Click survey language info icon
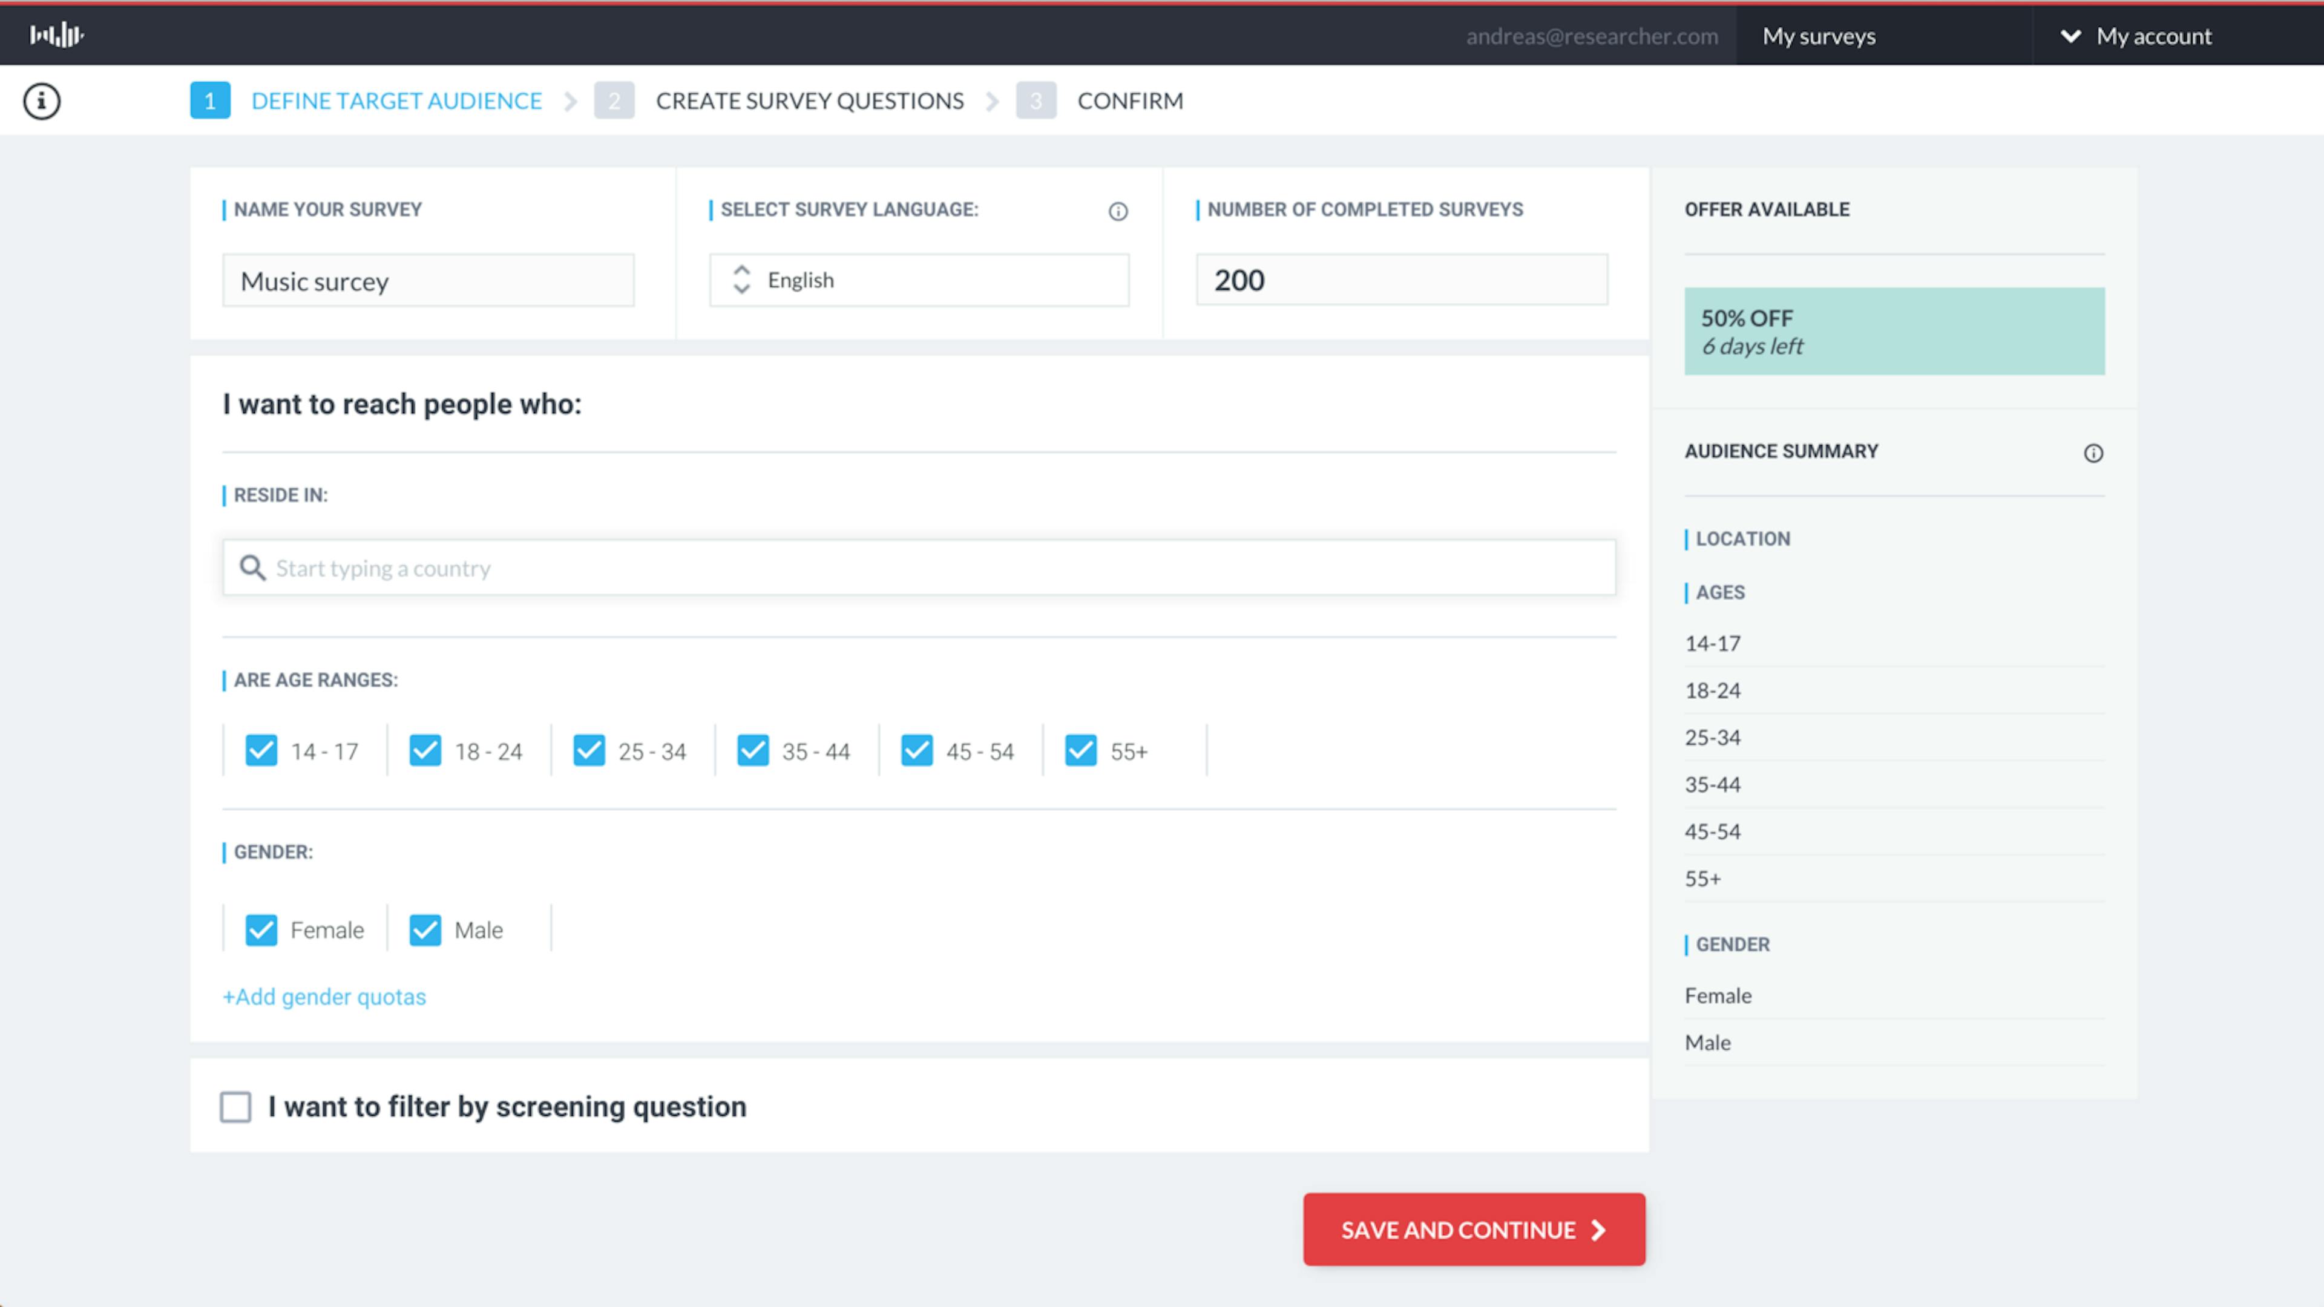This screenshot has height=1307, width=2324. (x=1118, y=211)
